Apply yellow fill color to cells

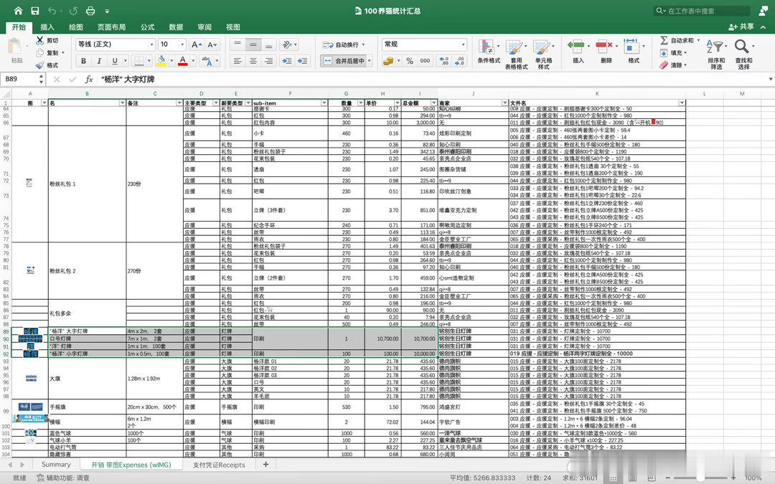161,61
